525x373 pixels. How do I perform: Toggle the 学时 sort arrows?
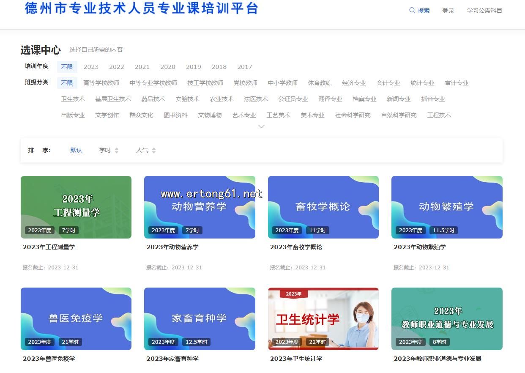pyautogui.click(x=117, y=151)
